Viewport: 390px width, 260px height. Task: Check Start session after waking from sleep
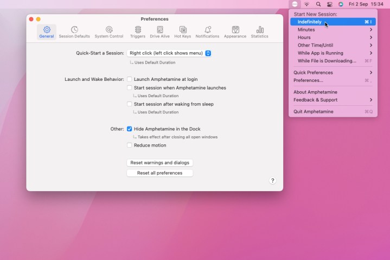coord(130,104)
